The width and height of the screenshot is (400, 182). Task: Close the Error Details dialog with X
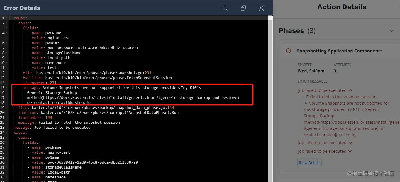click(x=261, y=8)
